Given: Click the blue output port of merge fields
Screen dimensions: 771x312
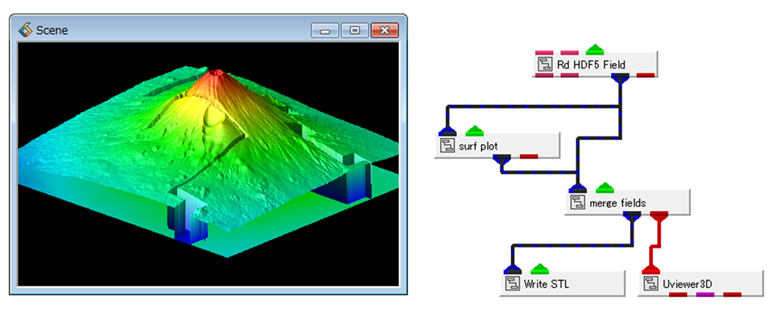Looking at the screenshot, I should [632, 215].
